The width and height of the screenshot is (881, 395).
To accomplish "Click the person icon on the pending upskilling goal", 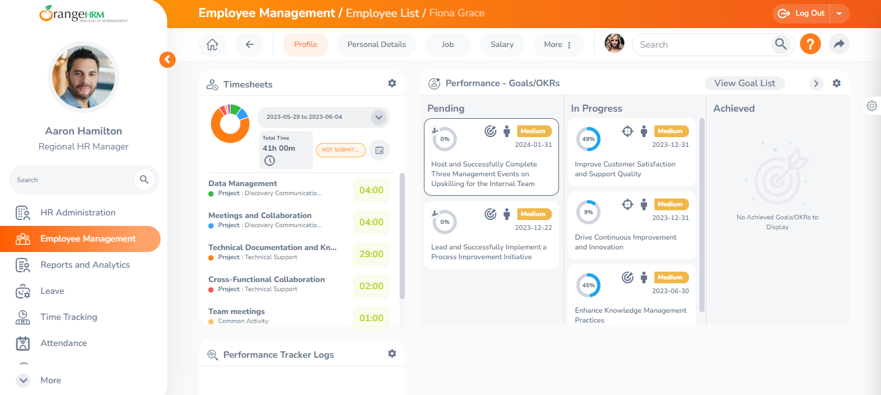I will point(507,131).
